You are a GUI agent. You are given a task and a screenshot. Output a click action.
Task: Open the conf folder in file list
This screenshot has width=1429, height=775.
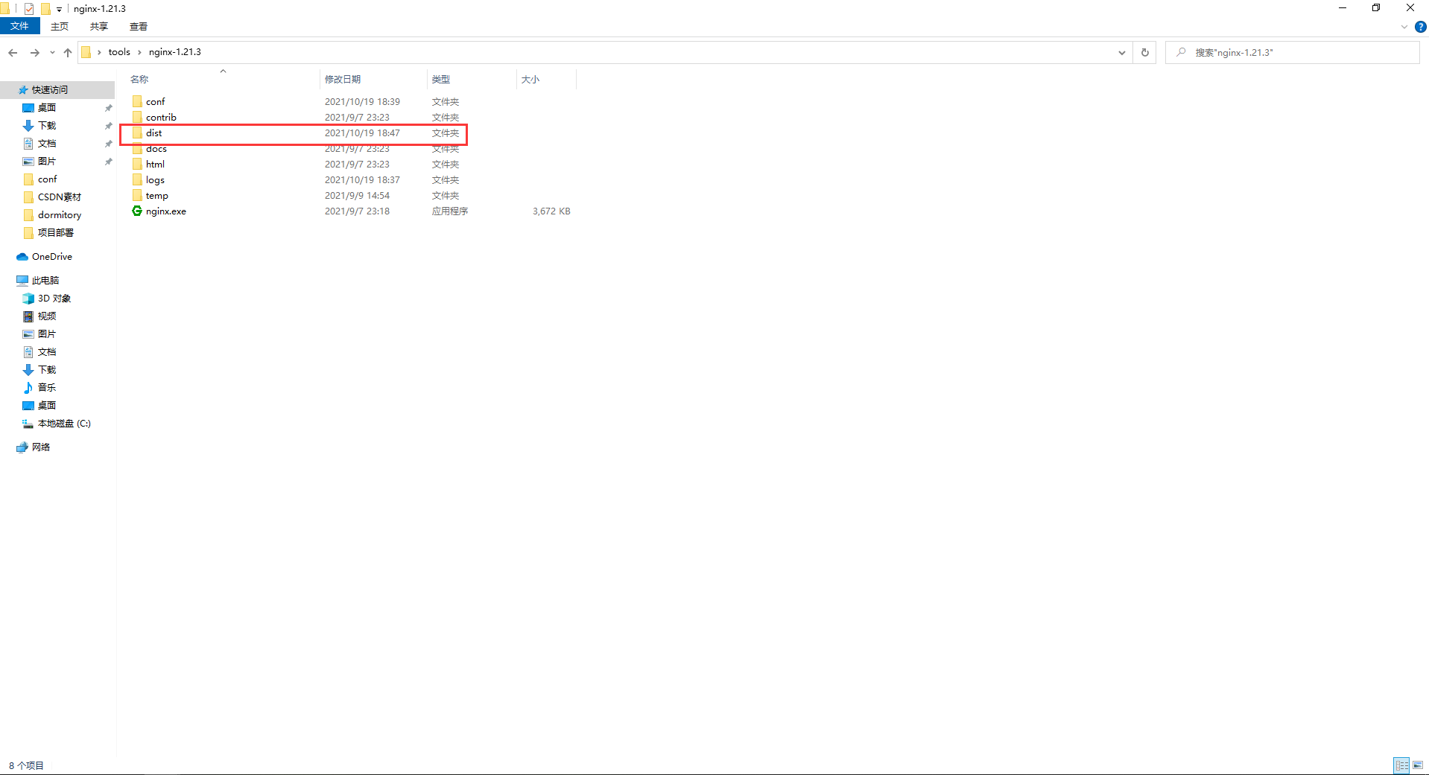(x=155, y=101)
